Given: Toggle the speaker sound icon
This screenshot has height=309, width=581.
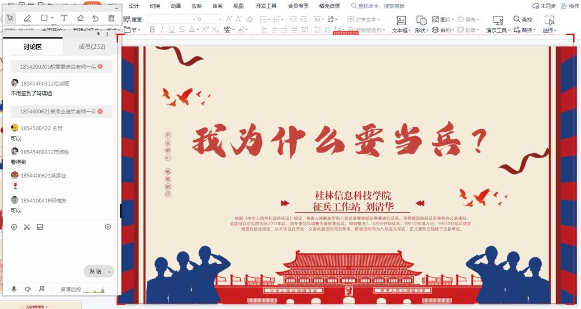Looking at the screenshot, I should coord(27,289).
